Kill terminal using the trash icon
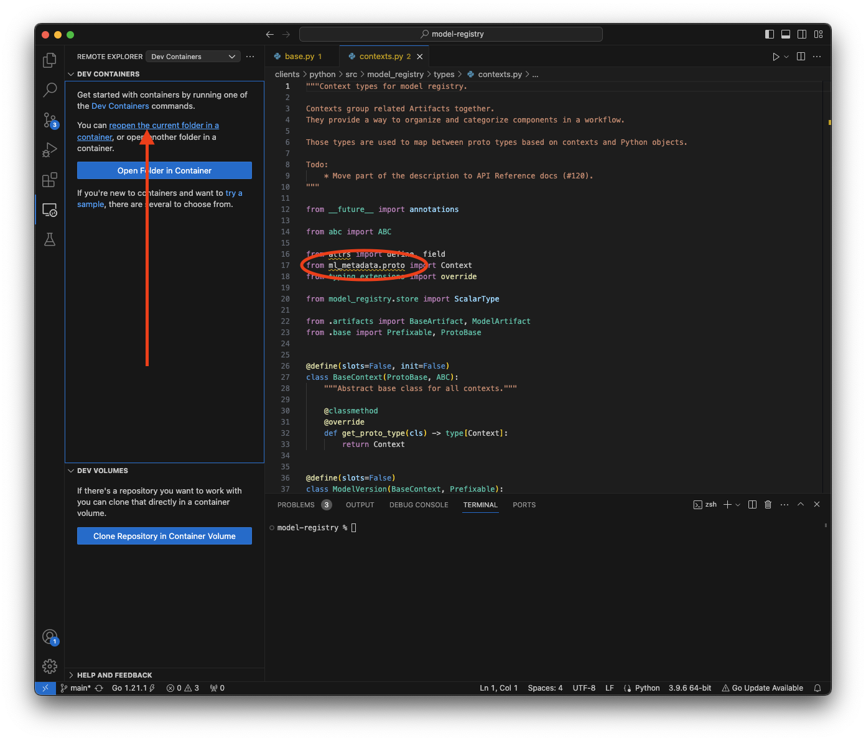This screenshot has height=741, width=866. [x=768, y=505]
